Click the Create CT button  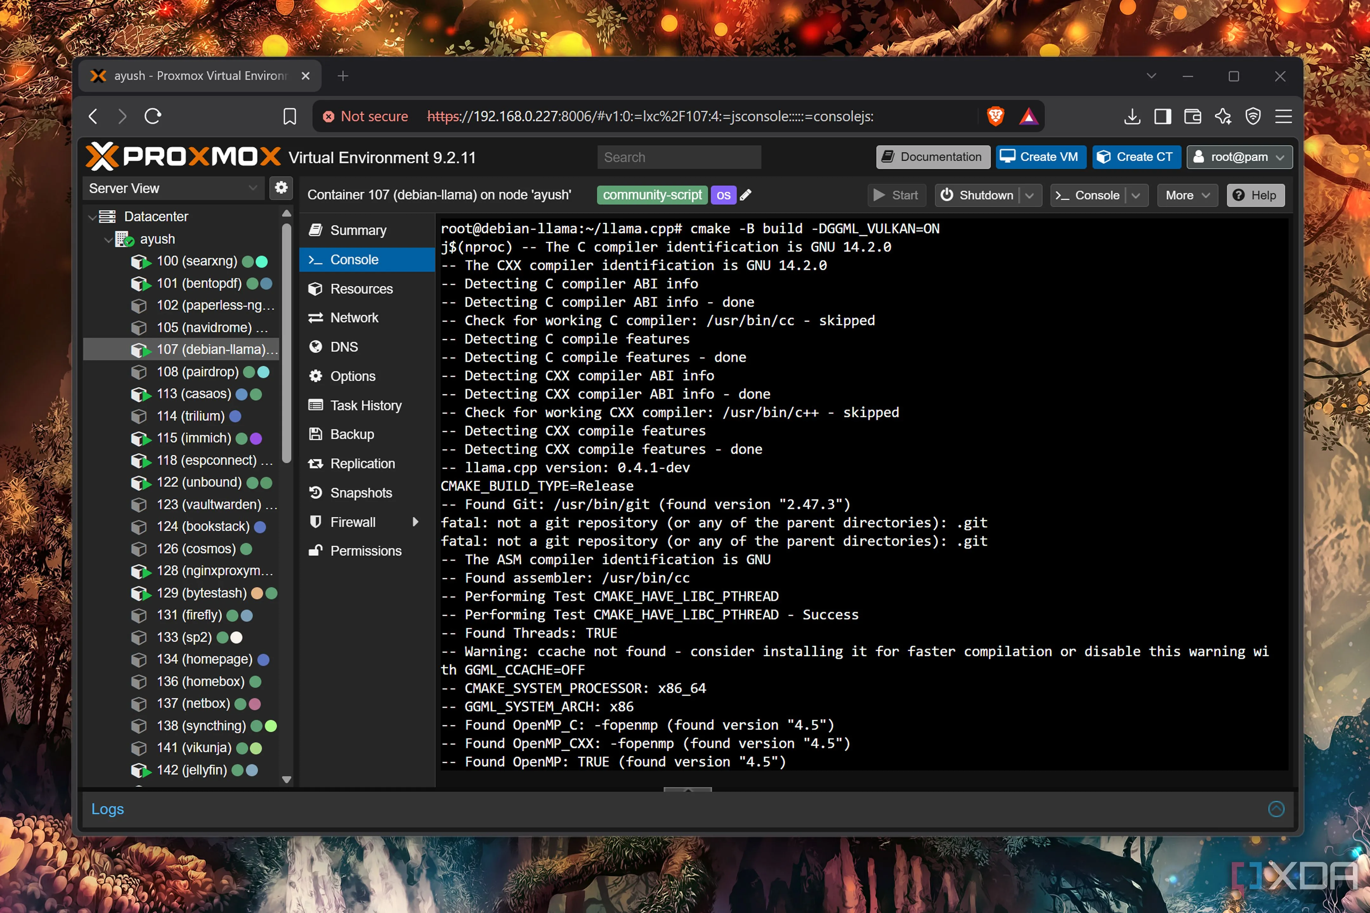[1136, 157]
